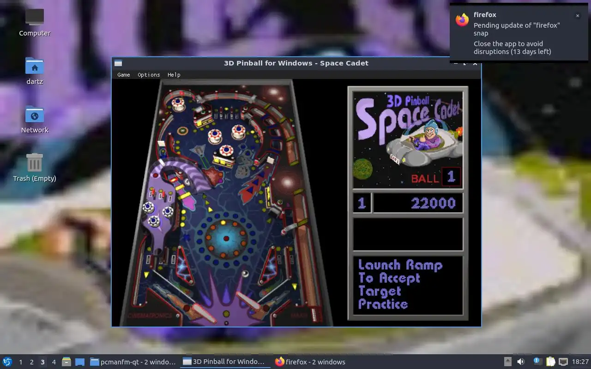
Task: Click the show desktop icon in taskbar
Action: pos(80,362)
